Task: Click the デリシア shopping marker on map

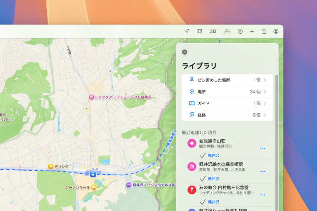Action: click(x=51, y=166)
